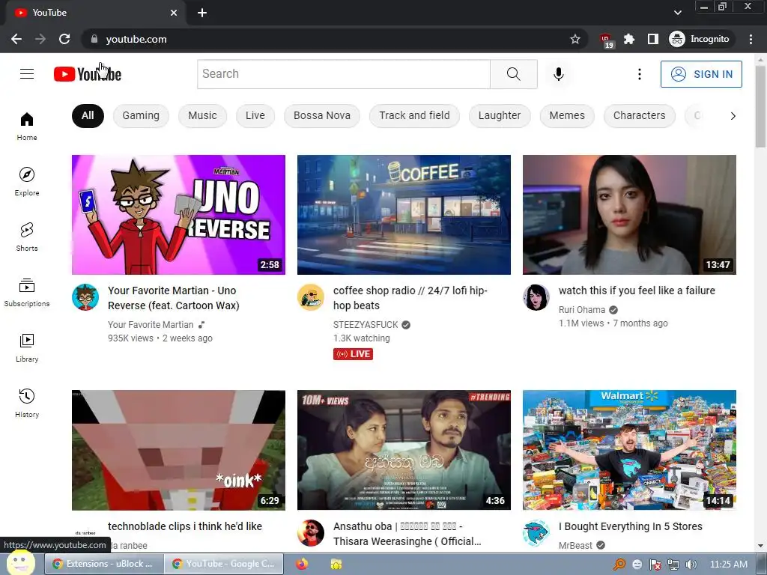767x575 pixels.
Task: Open Shorts in sidebar
Action: coord(27,237)
